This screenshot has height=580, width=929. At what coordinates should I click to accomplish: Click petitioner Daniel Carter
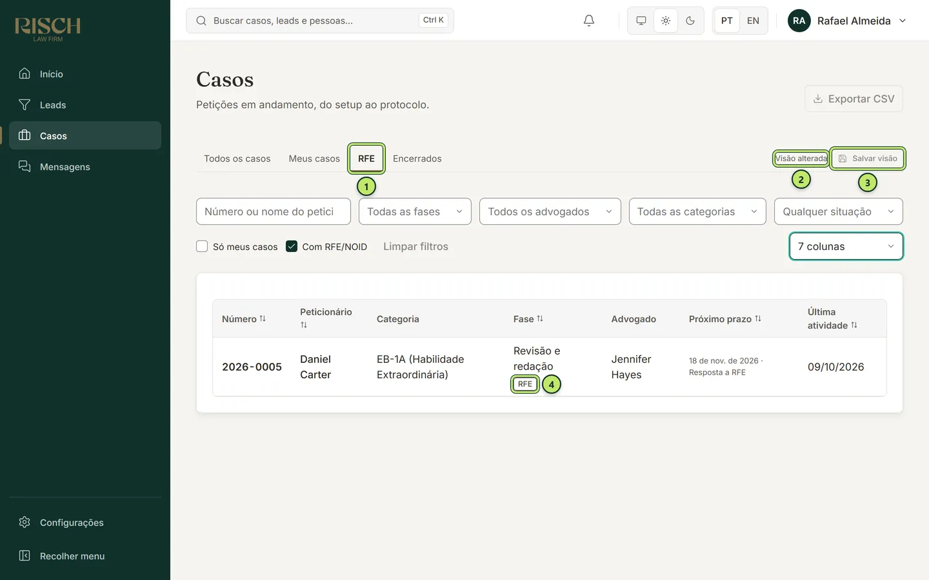pos(315,367)
